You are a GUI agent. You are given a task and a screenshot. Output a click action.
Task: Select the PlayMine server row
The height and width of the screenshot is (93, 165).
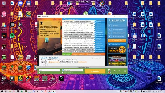click(84, 32)
